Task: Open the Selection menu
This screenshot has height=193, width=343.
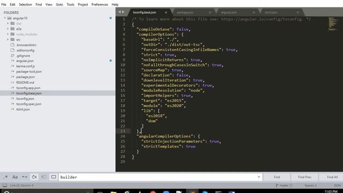Action: pyautogui.click(x=25, y=4)
